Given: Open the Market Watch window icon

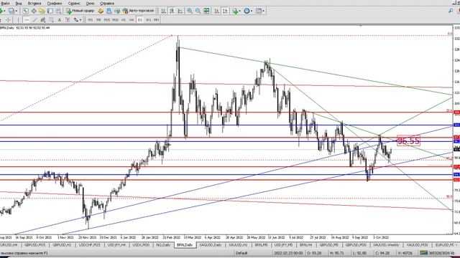Looking at the screenshot, I should 26,11.
